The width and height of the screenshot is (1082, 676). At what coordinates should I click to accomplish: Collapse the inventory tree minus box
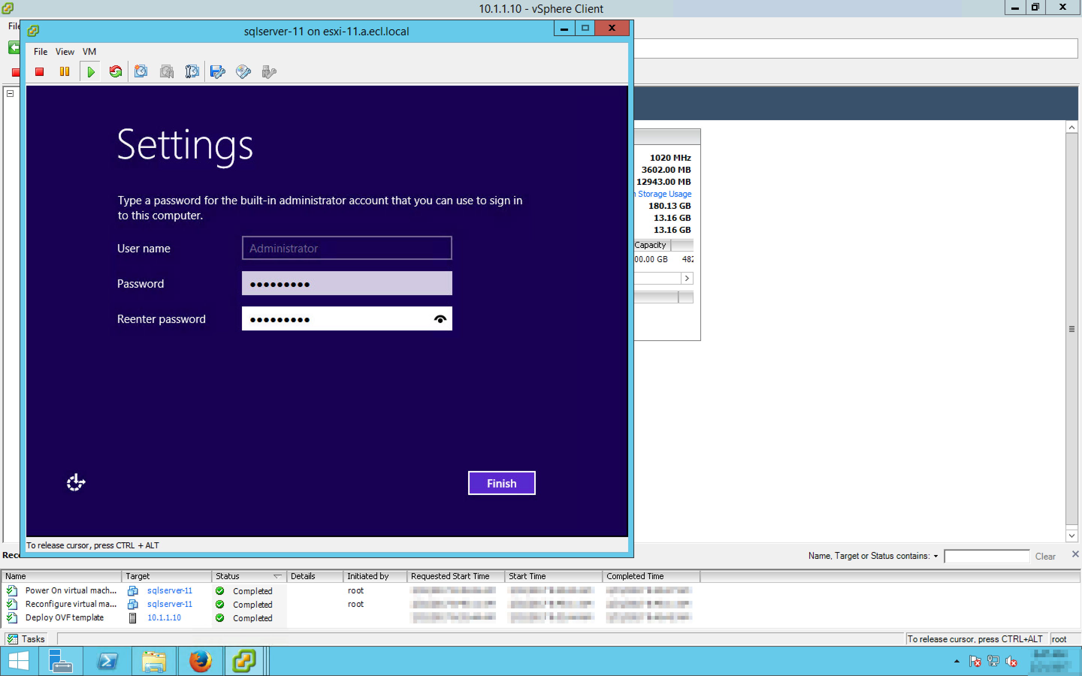coord(10,94)
